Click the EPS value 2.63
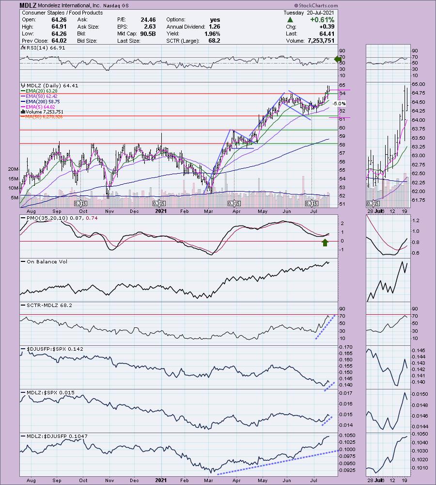This screenshot has height=485, width=436. (150, 27)
